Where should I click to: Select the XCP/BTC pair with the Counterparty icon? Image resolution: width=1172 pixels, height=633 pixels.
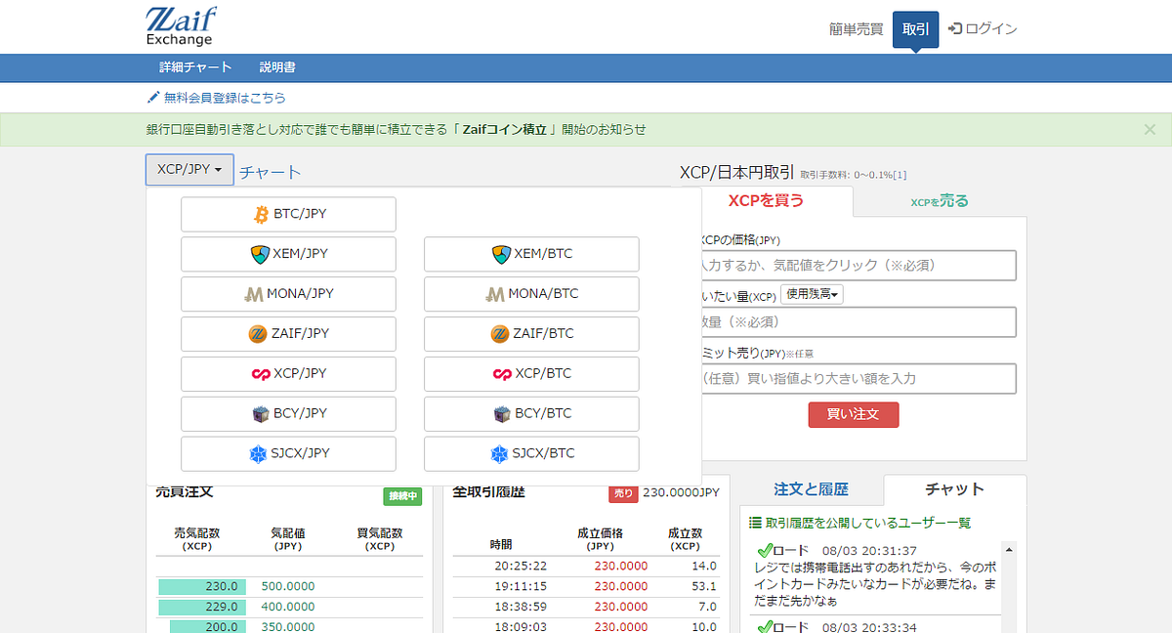click(x=530, y=374)
